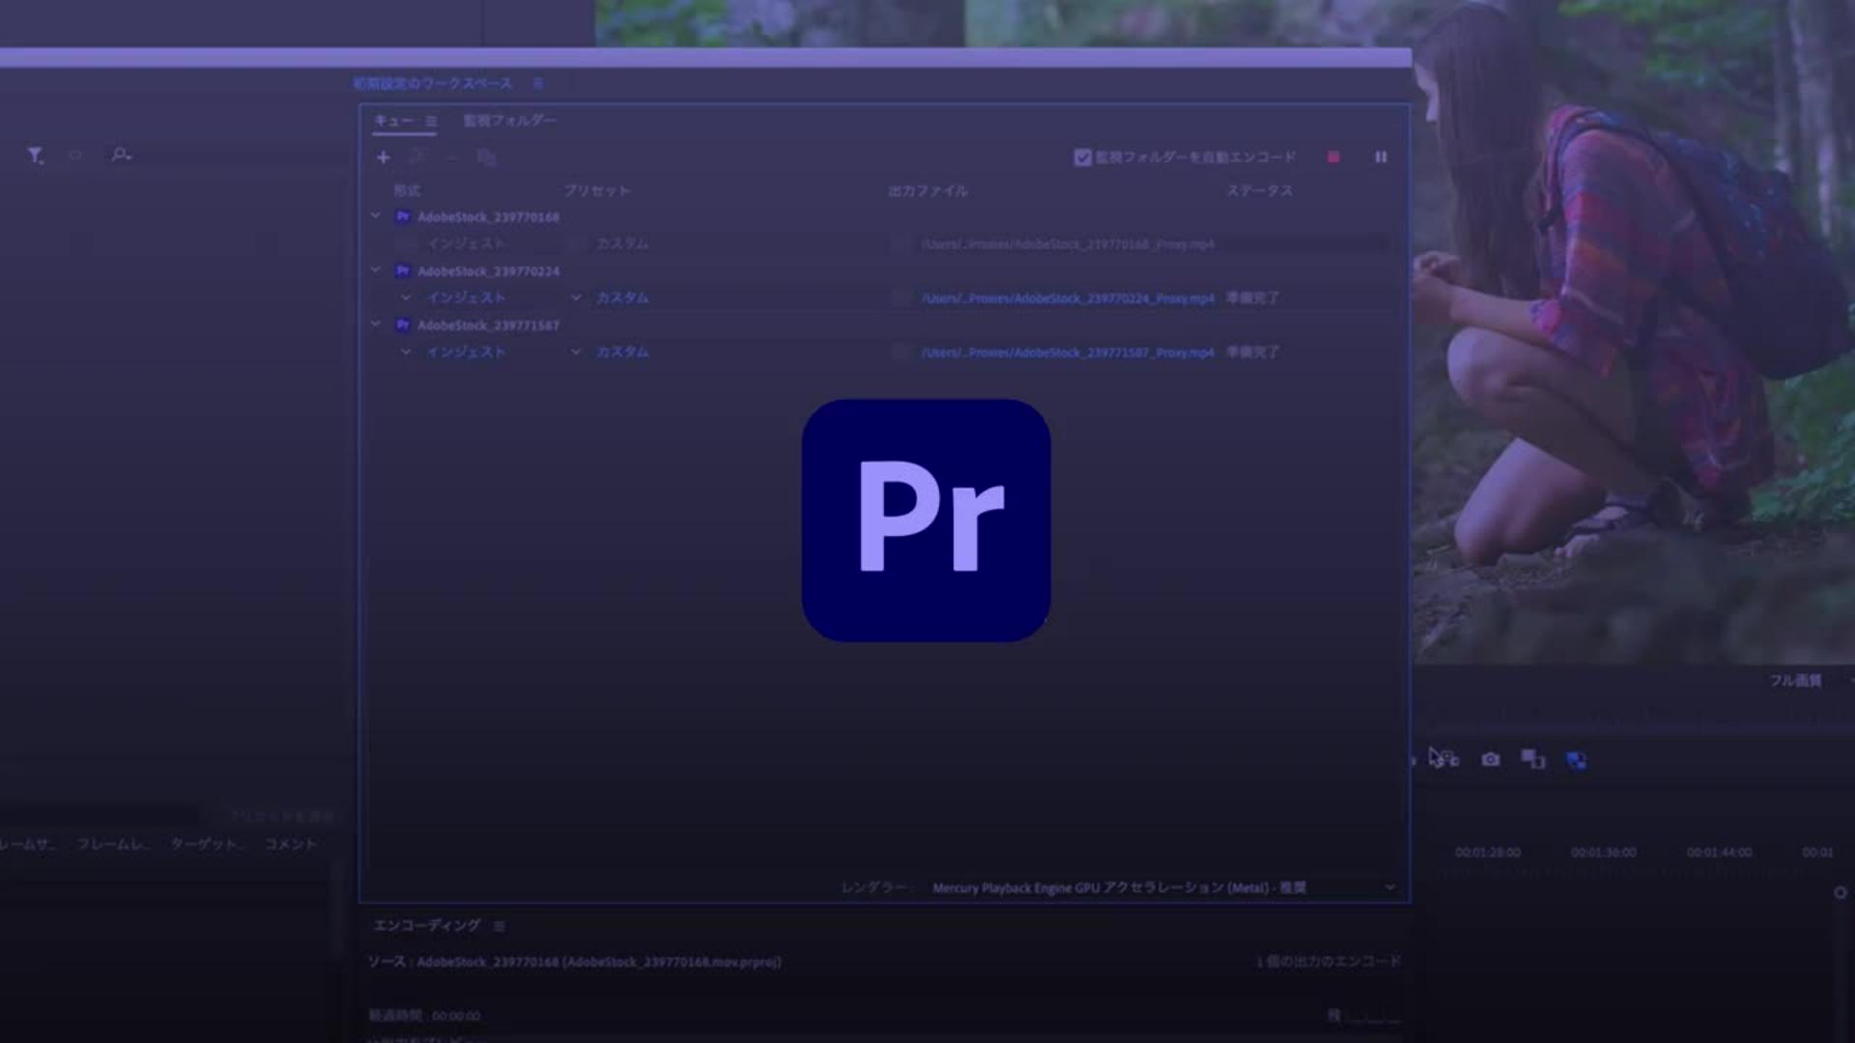The width and height of the screenshot is (1855, 1043).
Task: Click the preset search magnifier icon
Action: coord(121,155)
